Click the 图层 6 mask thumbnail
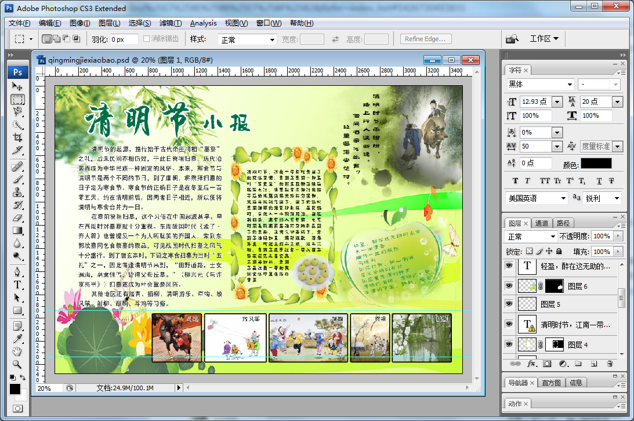 point(555,286)
